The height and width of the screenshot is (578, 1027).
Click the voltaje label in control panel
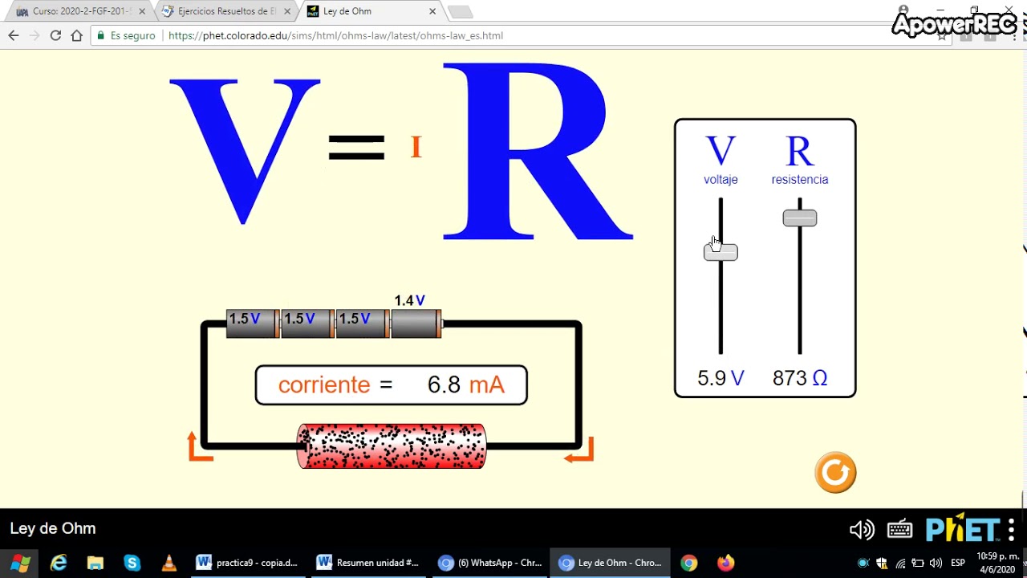click(x=721, y=180)
